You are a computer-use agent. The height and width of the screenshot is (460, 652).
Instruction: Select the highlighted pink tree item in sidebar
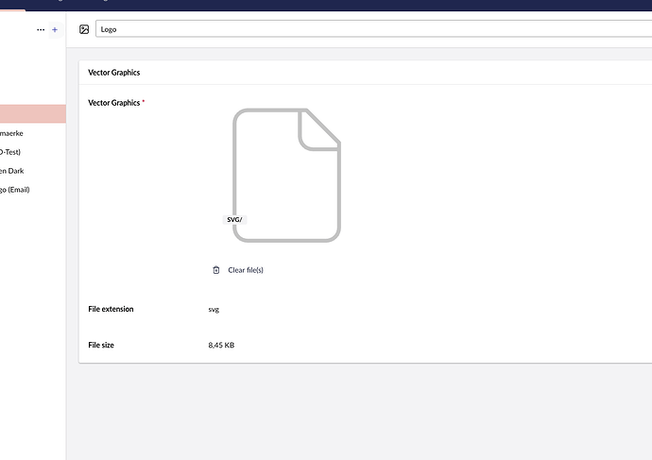coord(32,114)
